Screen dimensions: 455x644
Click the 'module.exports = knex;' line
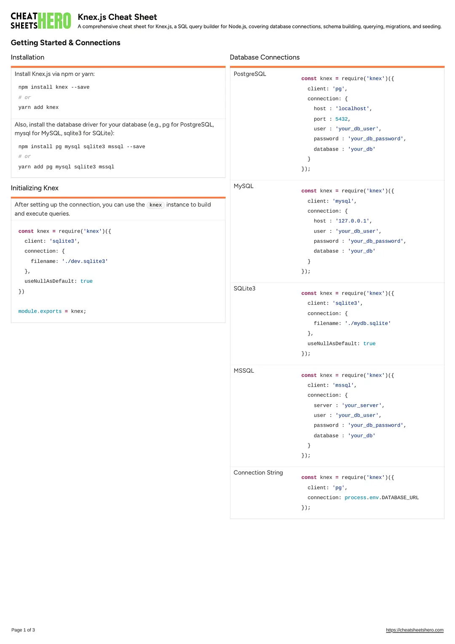(52, 311)
